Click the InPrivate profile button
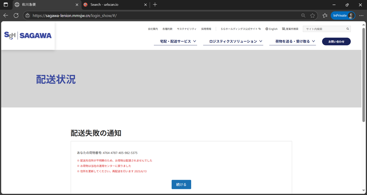This screenshot has height=195, width=367. pos(343,15)
